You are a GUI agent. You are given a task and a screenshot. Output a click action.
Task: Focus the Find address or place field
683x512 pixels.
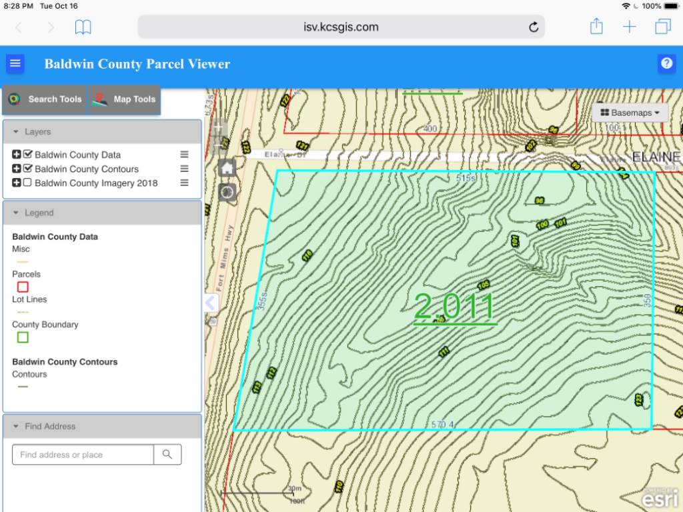tap(83, 455)
